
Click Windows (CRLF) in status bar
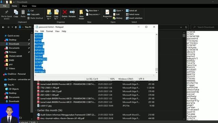point(126,79)
